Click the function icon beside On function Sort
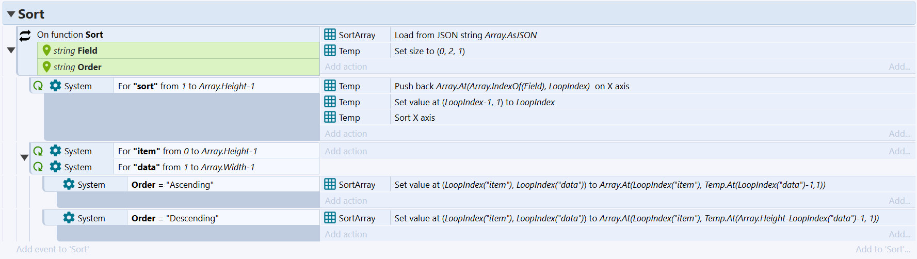This screenshot has width=917, height=259. coord(25,35)
